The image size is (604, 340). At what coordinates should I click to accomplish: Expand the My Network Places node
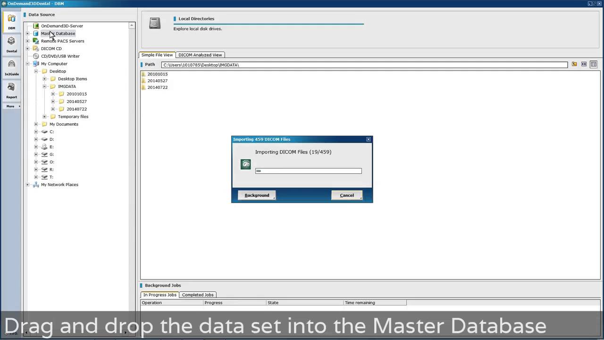click(x=27, y=185)
